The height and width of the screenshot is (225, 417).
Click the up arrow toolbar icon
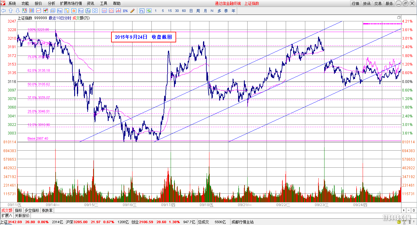pyautogui.click(x=10, y=11)
